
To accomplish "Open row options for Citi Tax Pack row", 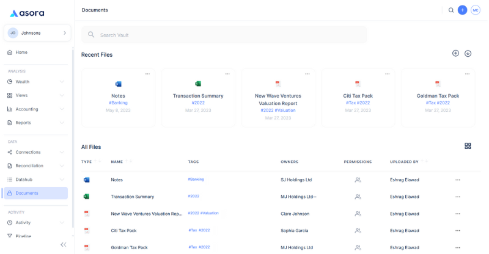I will point(457,231).
